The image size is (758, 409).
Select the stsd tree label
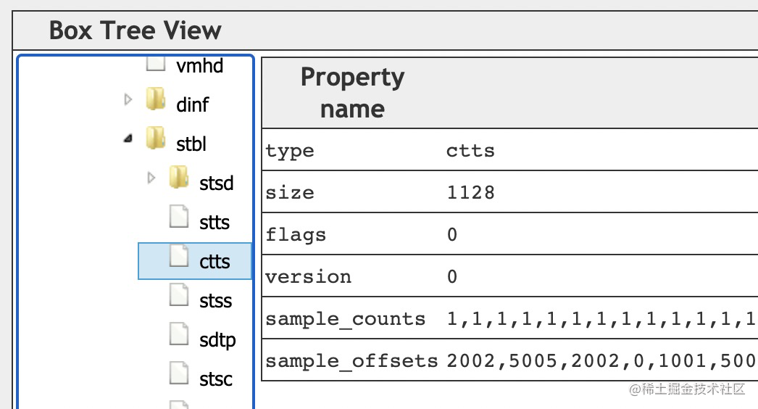217,183
